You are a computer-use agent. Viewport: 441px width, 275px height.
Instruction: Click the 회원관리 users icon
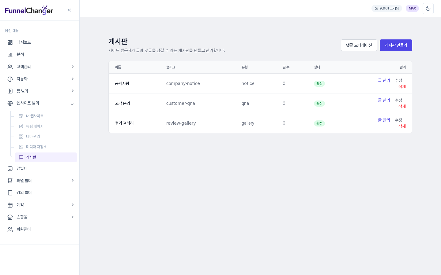[10, 229]
